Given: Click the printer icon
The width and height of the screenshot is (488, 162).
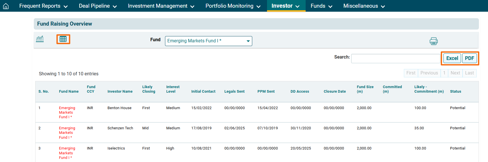Looking at the screenshot, I should (433, 41).
